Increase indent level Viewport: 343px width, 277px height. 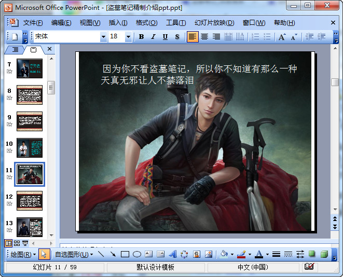(x=321, y=36)
